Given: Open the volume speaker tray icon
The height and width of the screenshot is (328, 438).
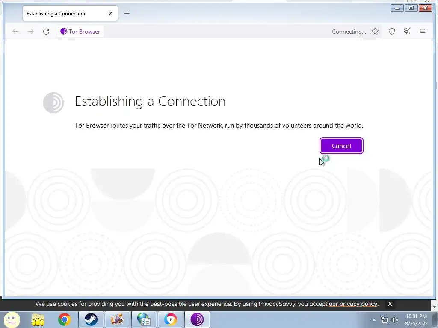Looking at the screenshot, I should pos(395,320).
